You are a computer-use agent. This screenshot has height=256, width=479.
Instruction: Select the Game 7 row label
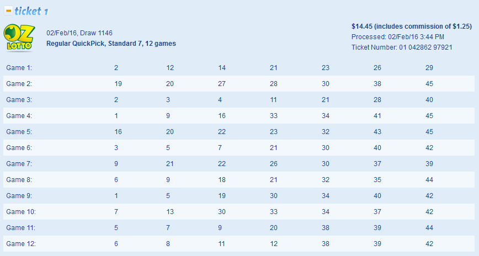(x=19, y=164)
